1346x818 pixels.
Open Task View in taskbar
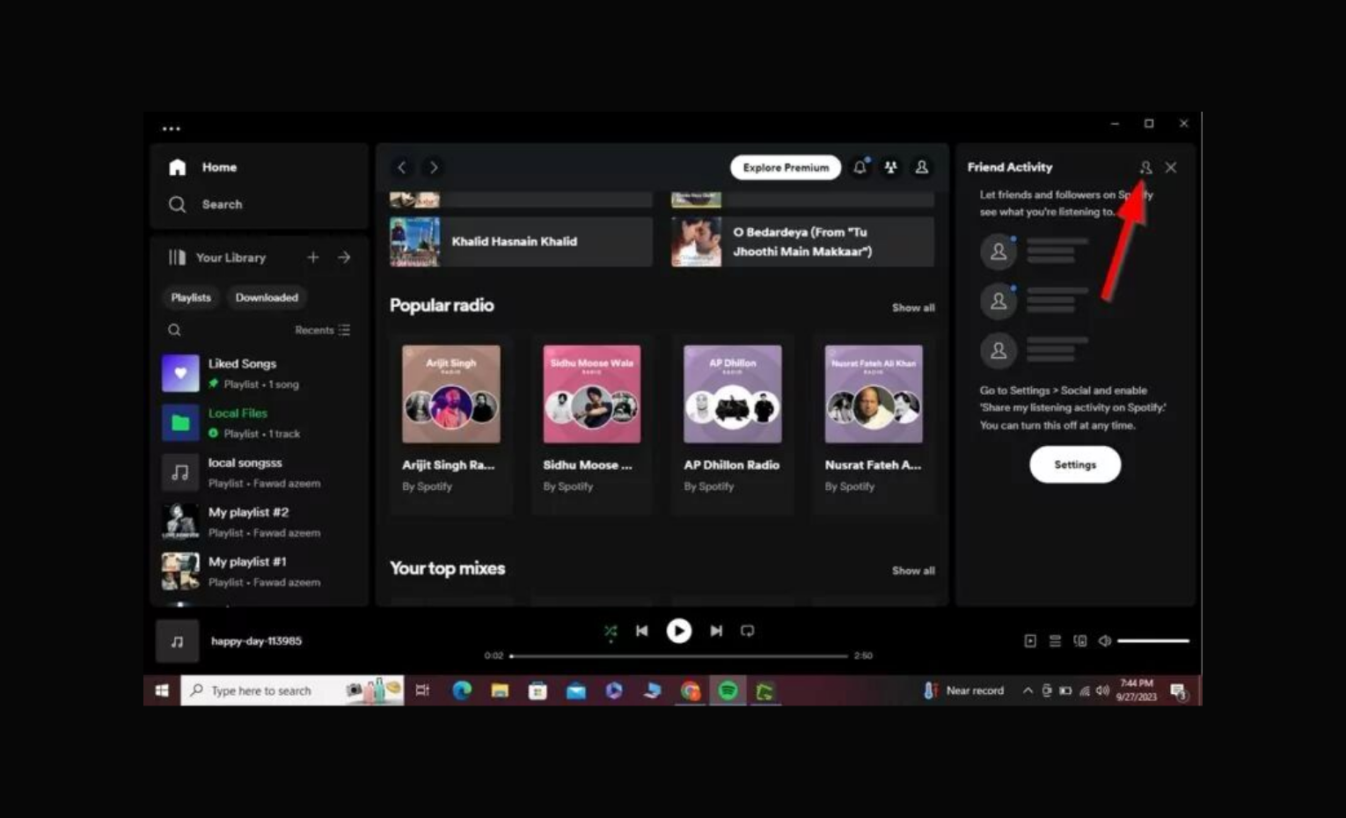pyautogui.click(x=422, y=690)
